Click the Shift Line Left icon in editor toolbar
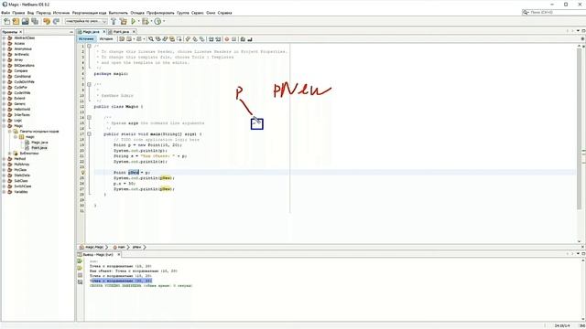The width and height of the screenshot is (586, 329). pyautogui.click(x=212, y=38)
